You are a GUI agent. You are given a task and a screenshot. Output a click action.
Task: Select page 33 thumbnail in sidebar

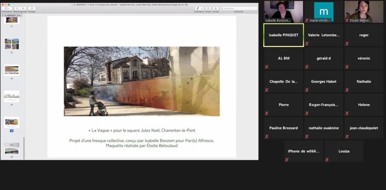12,70
